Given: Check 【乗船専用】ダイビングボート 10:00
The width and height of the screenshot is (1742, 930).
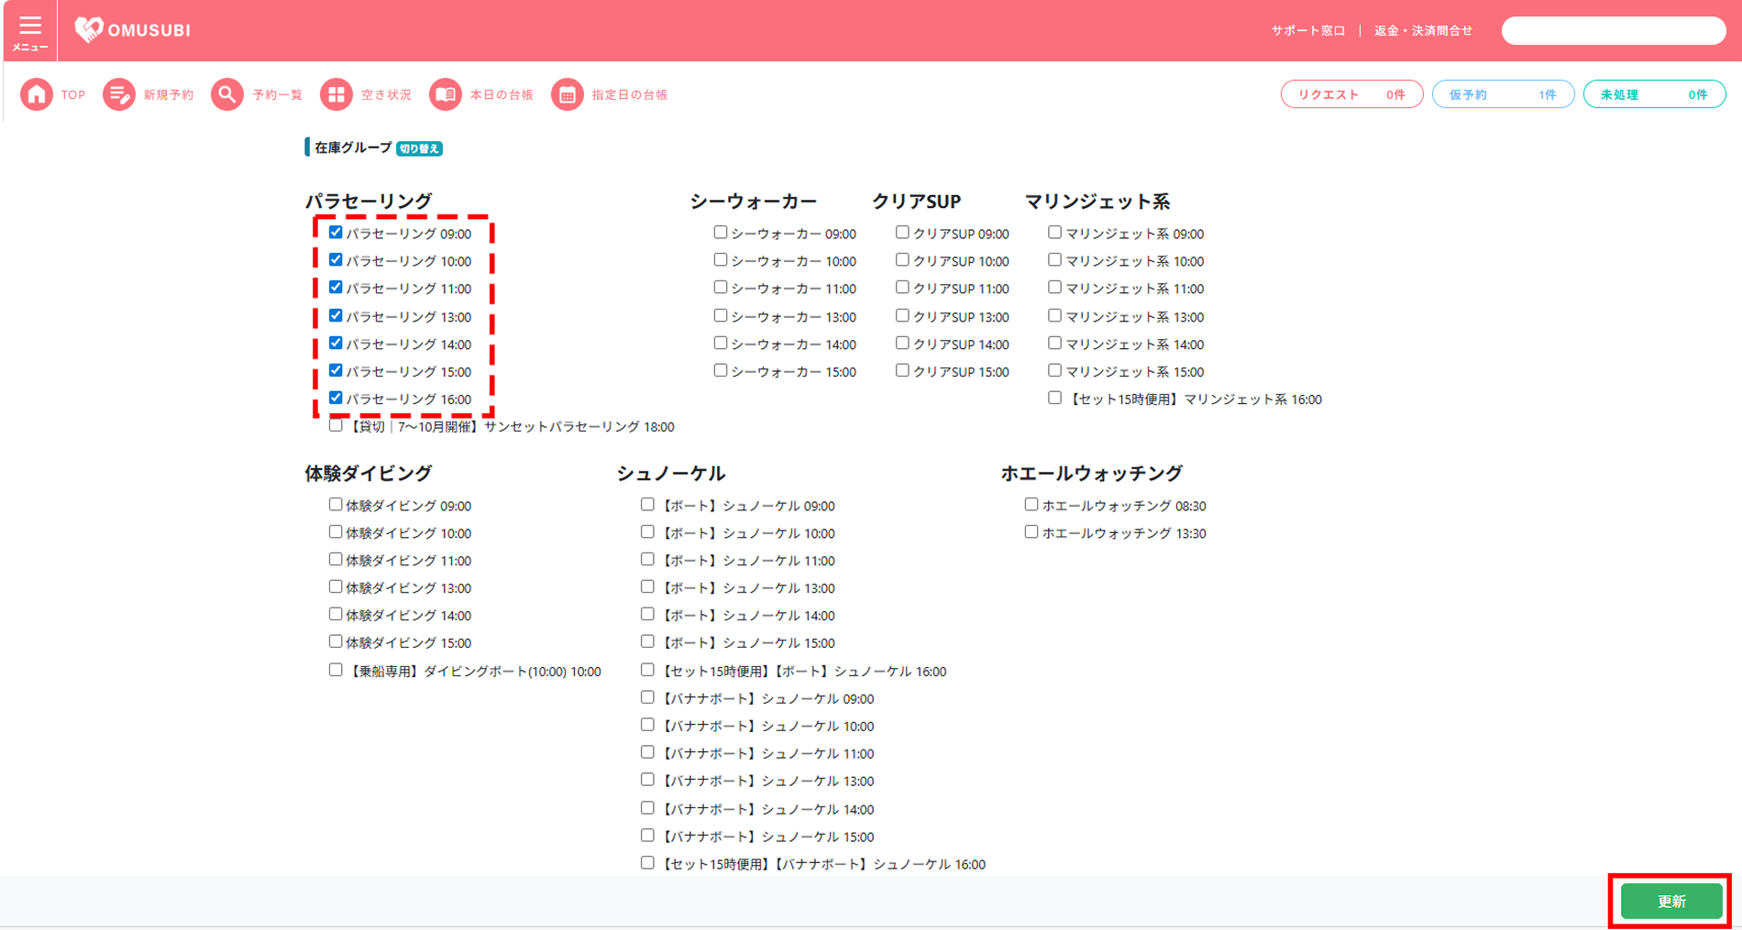Looking at the screenshot, I should (x=336, y=671).
